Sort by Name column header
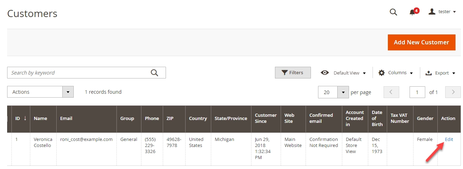Viewport: 463px width, 169px height. (x=43, y=119)
